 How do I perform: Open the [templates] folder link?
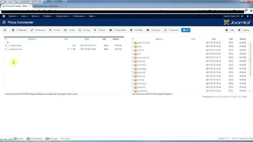coord(142,91)
